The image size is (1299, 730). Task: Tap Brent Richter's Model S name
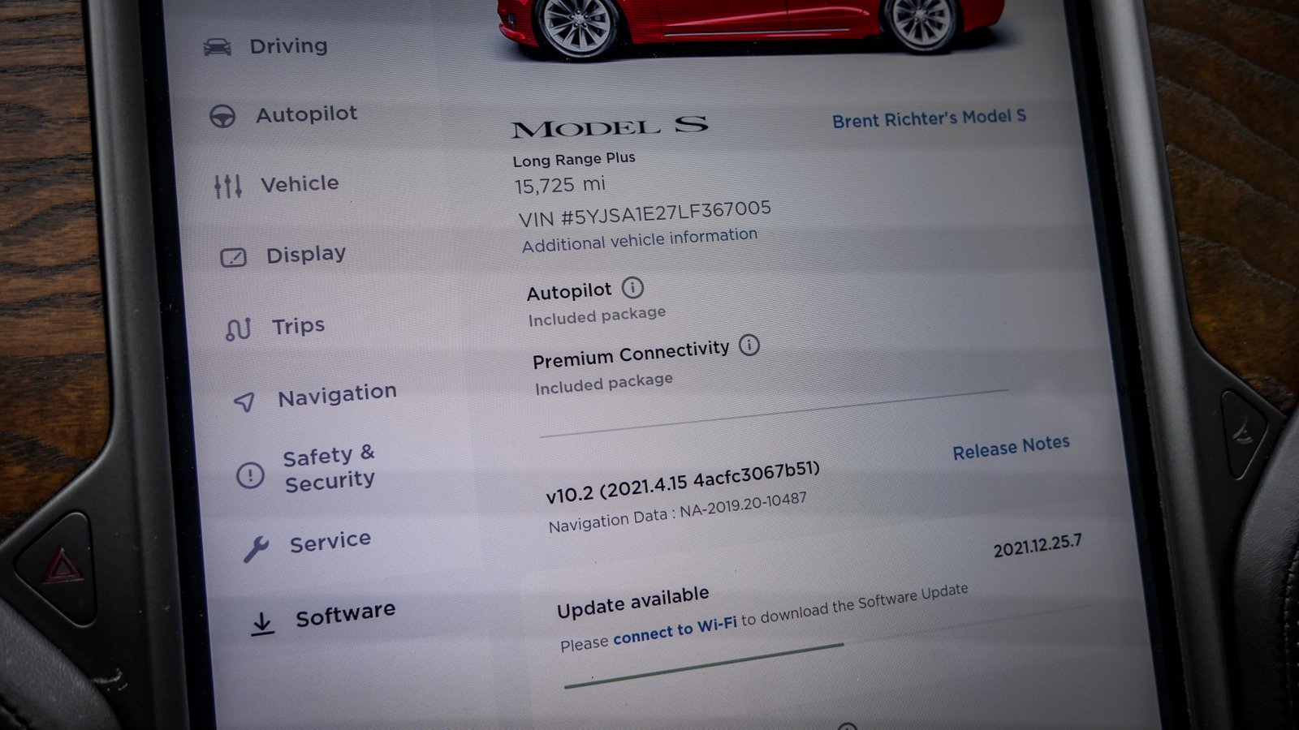click(929, 118)
